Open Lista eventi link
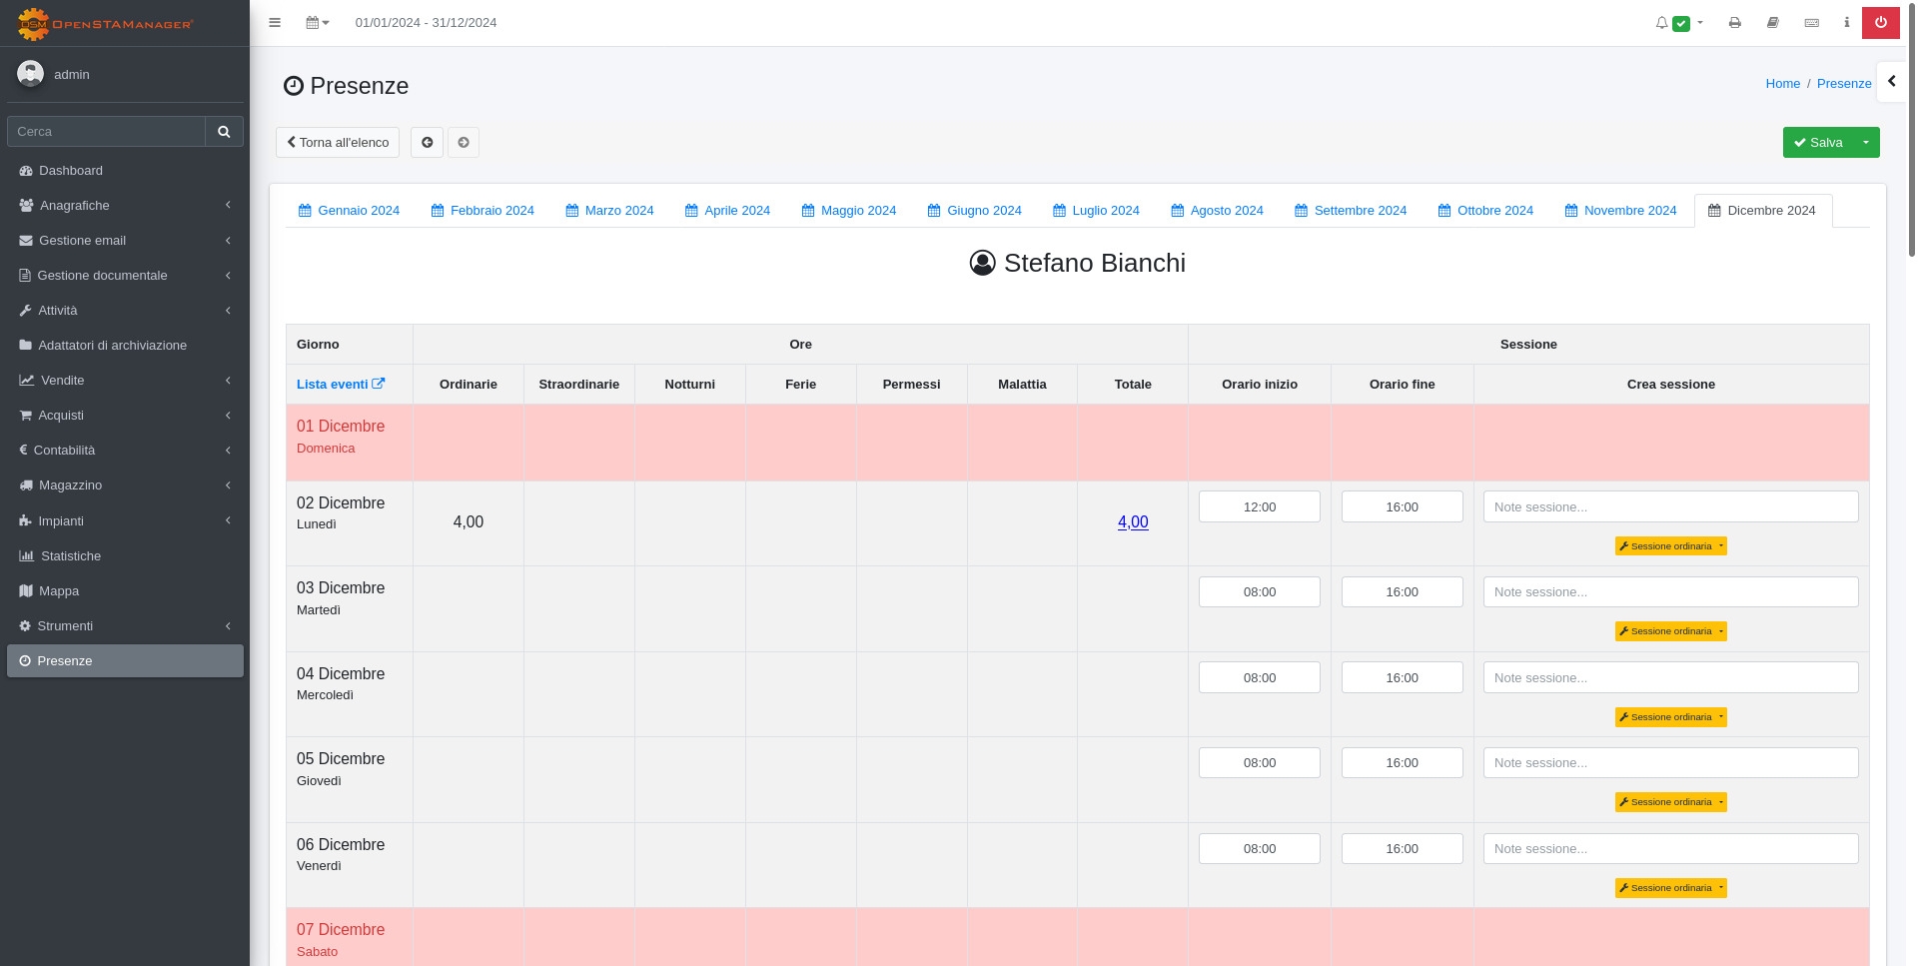 tap(341, 384)
